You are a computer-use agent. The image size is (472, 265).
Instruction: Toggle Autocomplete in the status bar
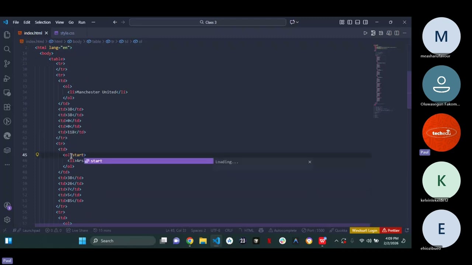[x=282, y=230]
